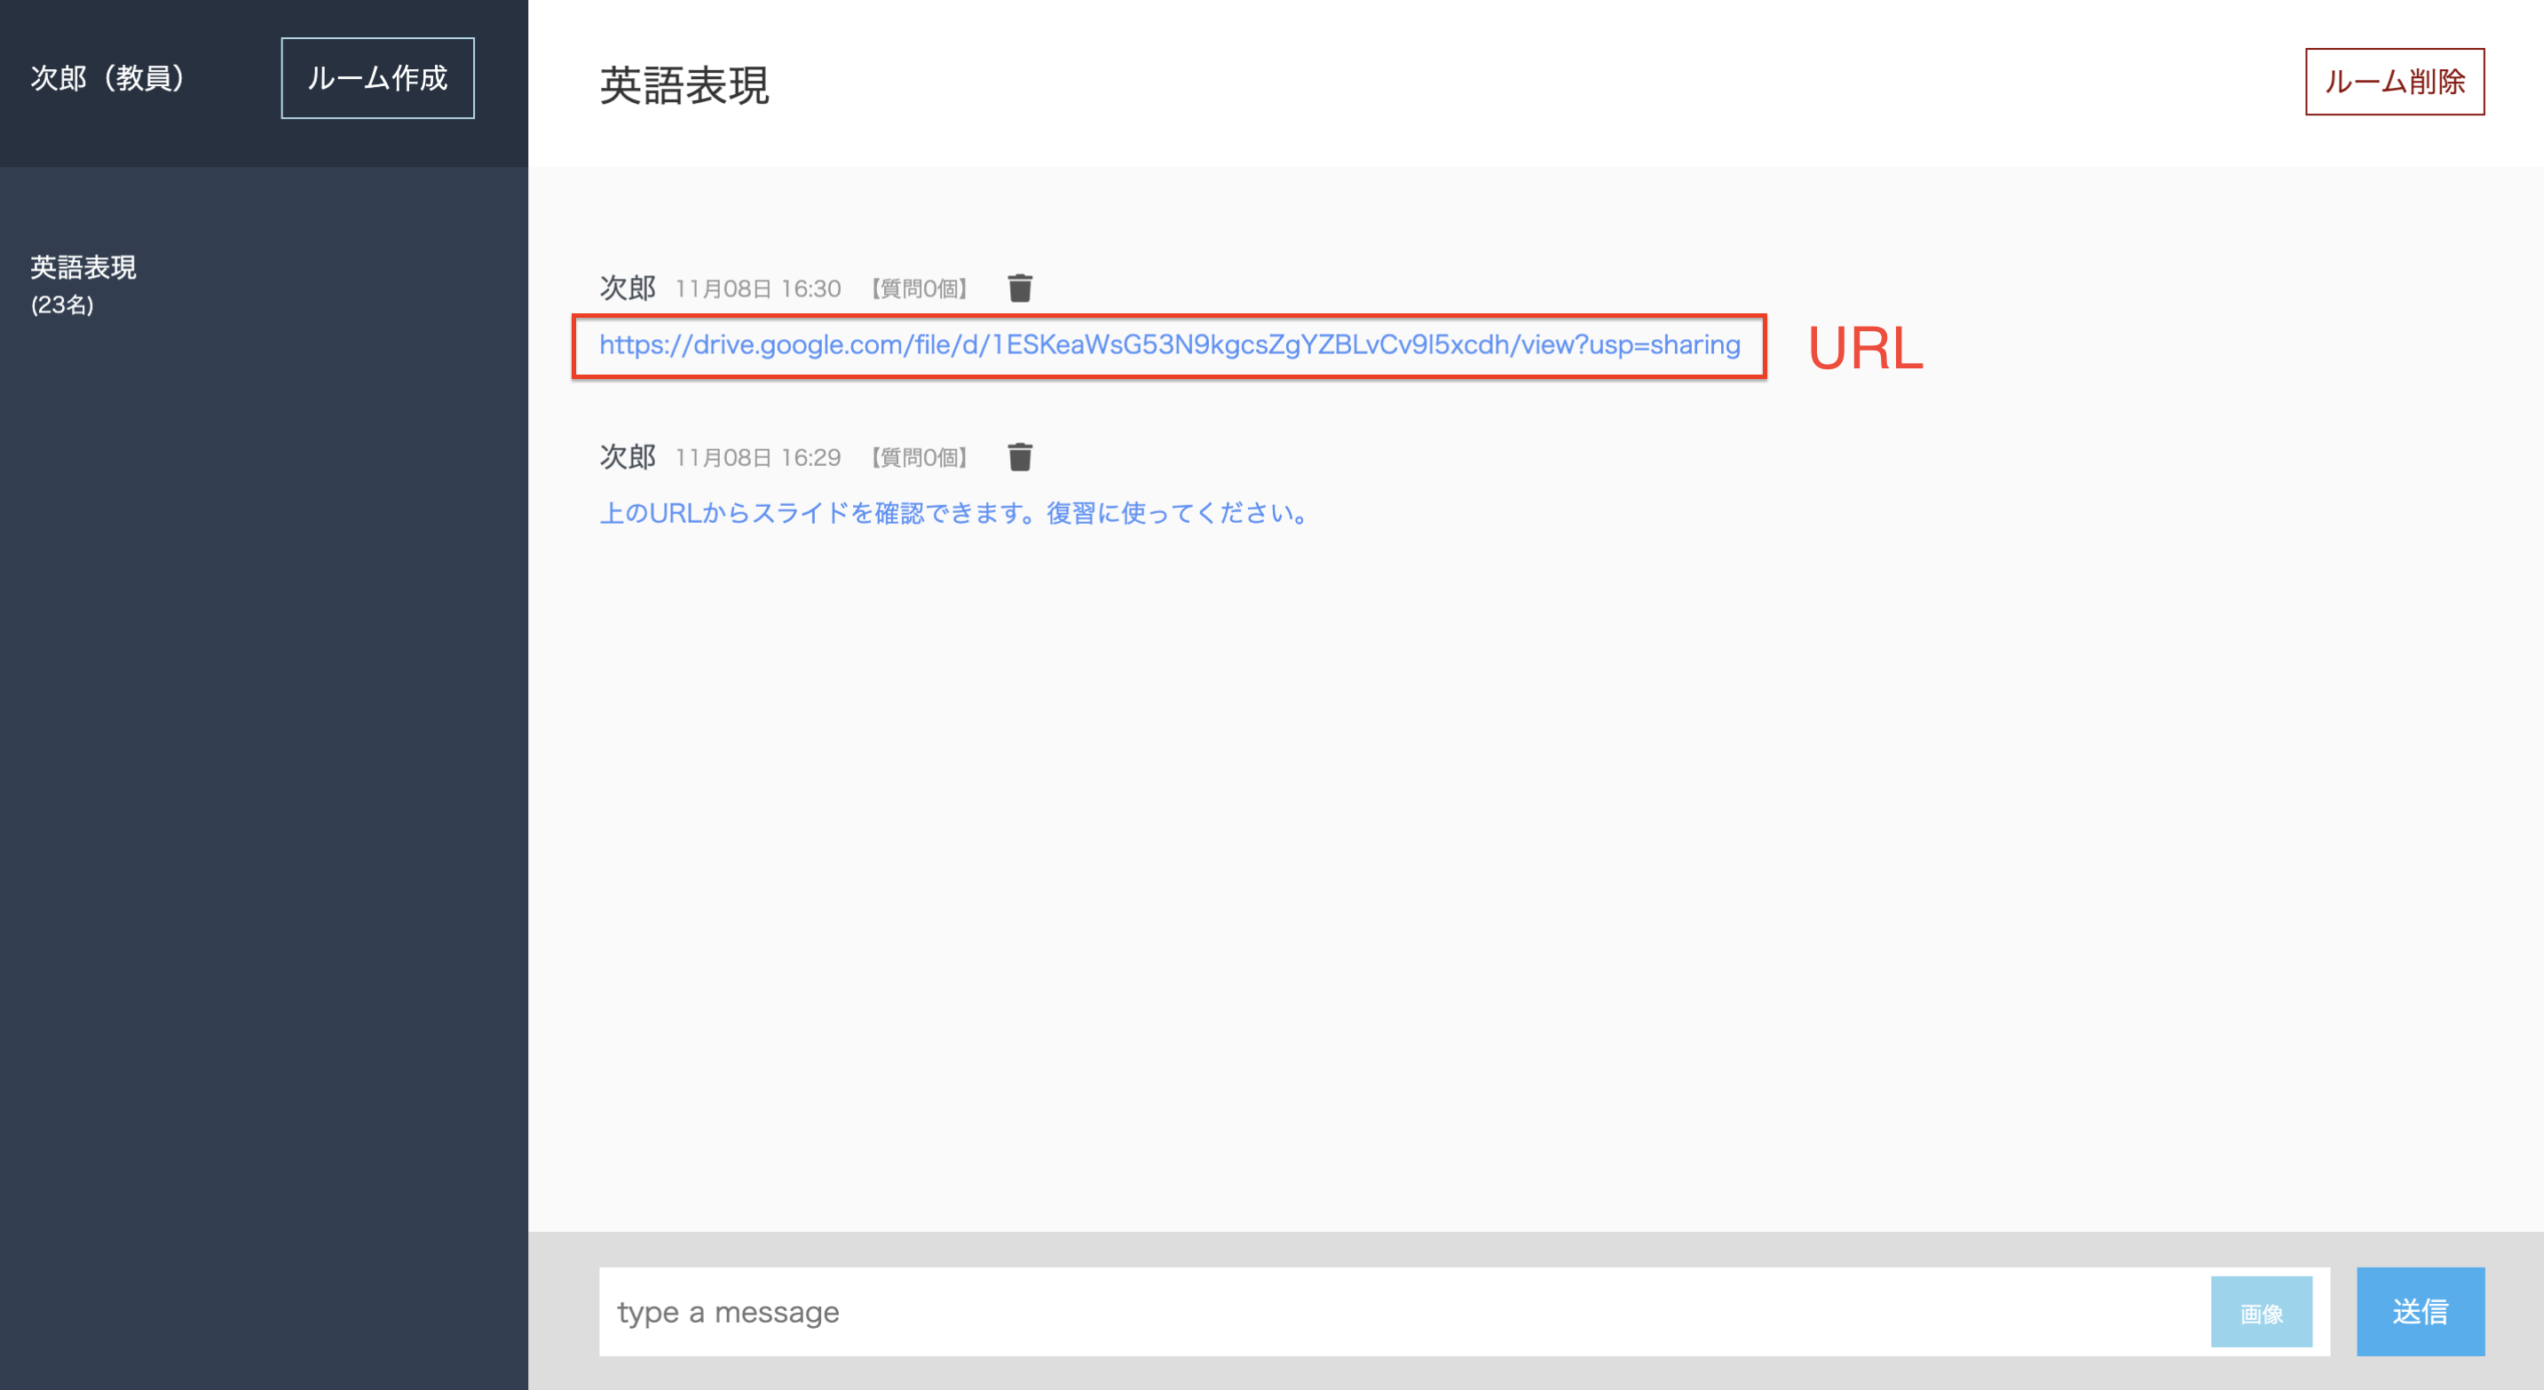Click the ルーム削除 button
2544x1390 pixels.
click(x=2394, y=82)
